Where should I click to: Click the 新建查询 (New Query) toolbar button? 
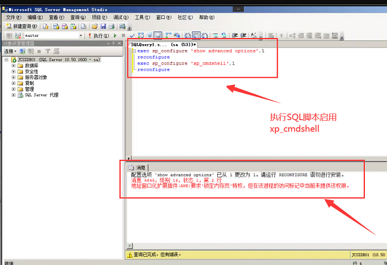[22, 26]
